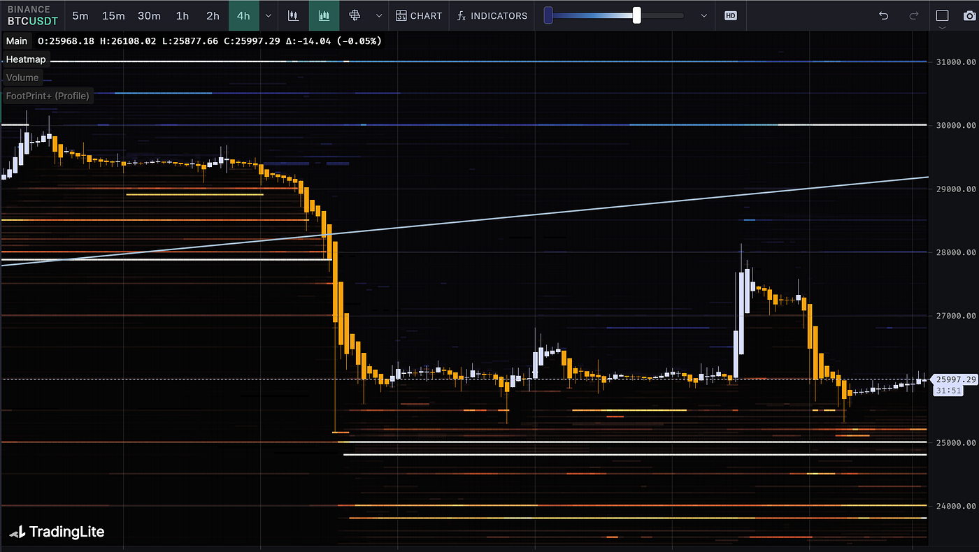Click the 29000.00 price axis label

click(955, 189)
